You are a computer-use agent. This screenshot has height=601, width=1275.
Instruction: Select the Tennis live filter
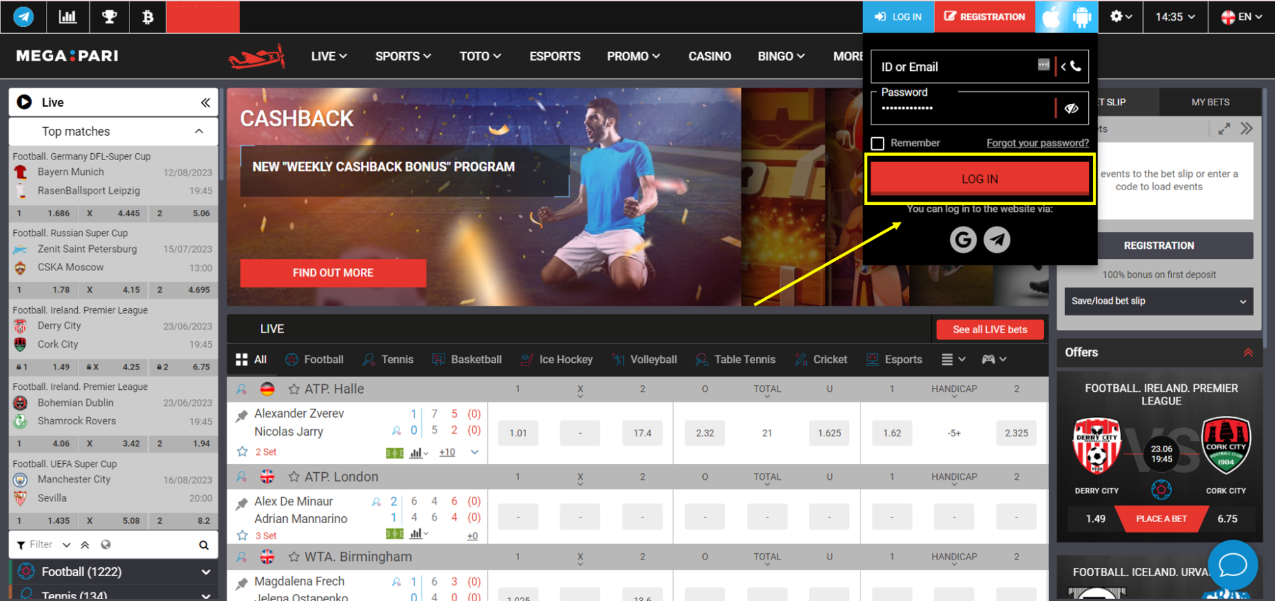(388, 360)
